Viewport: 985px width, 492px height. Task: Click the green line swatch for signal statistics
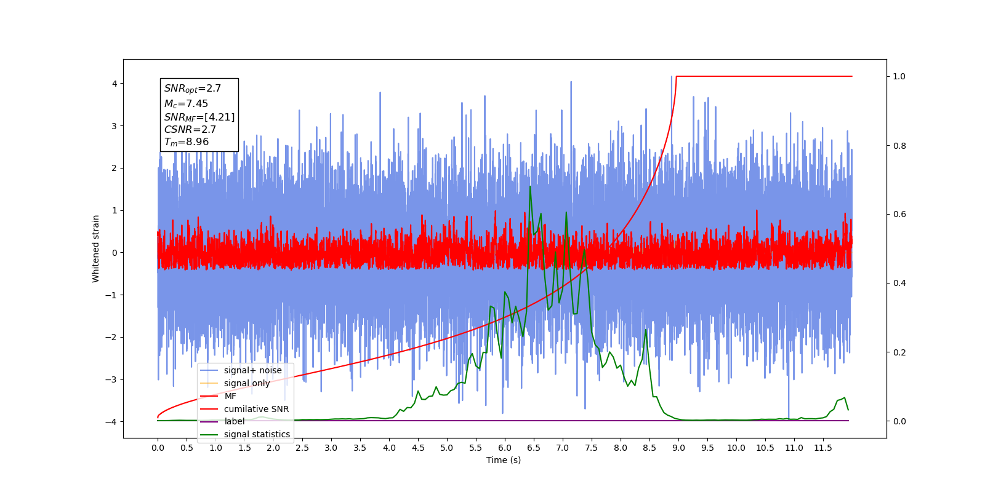(x=209, y=435)
